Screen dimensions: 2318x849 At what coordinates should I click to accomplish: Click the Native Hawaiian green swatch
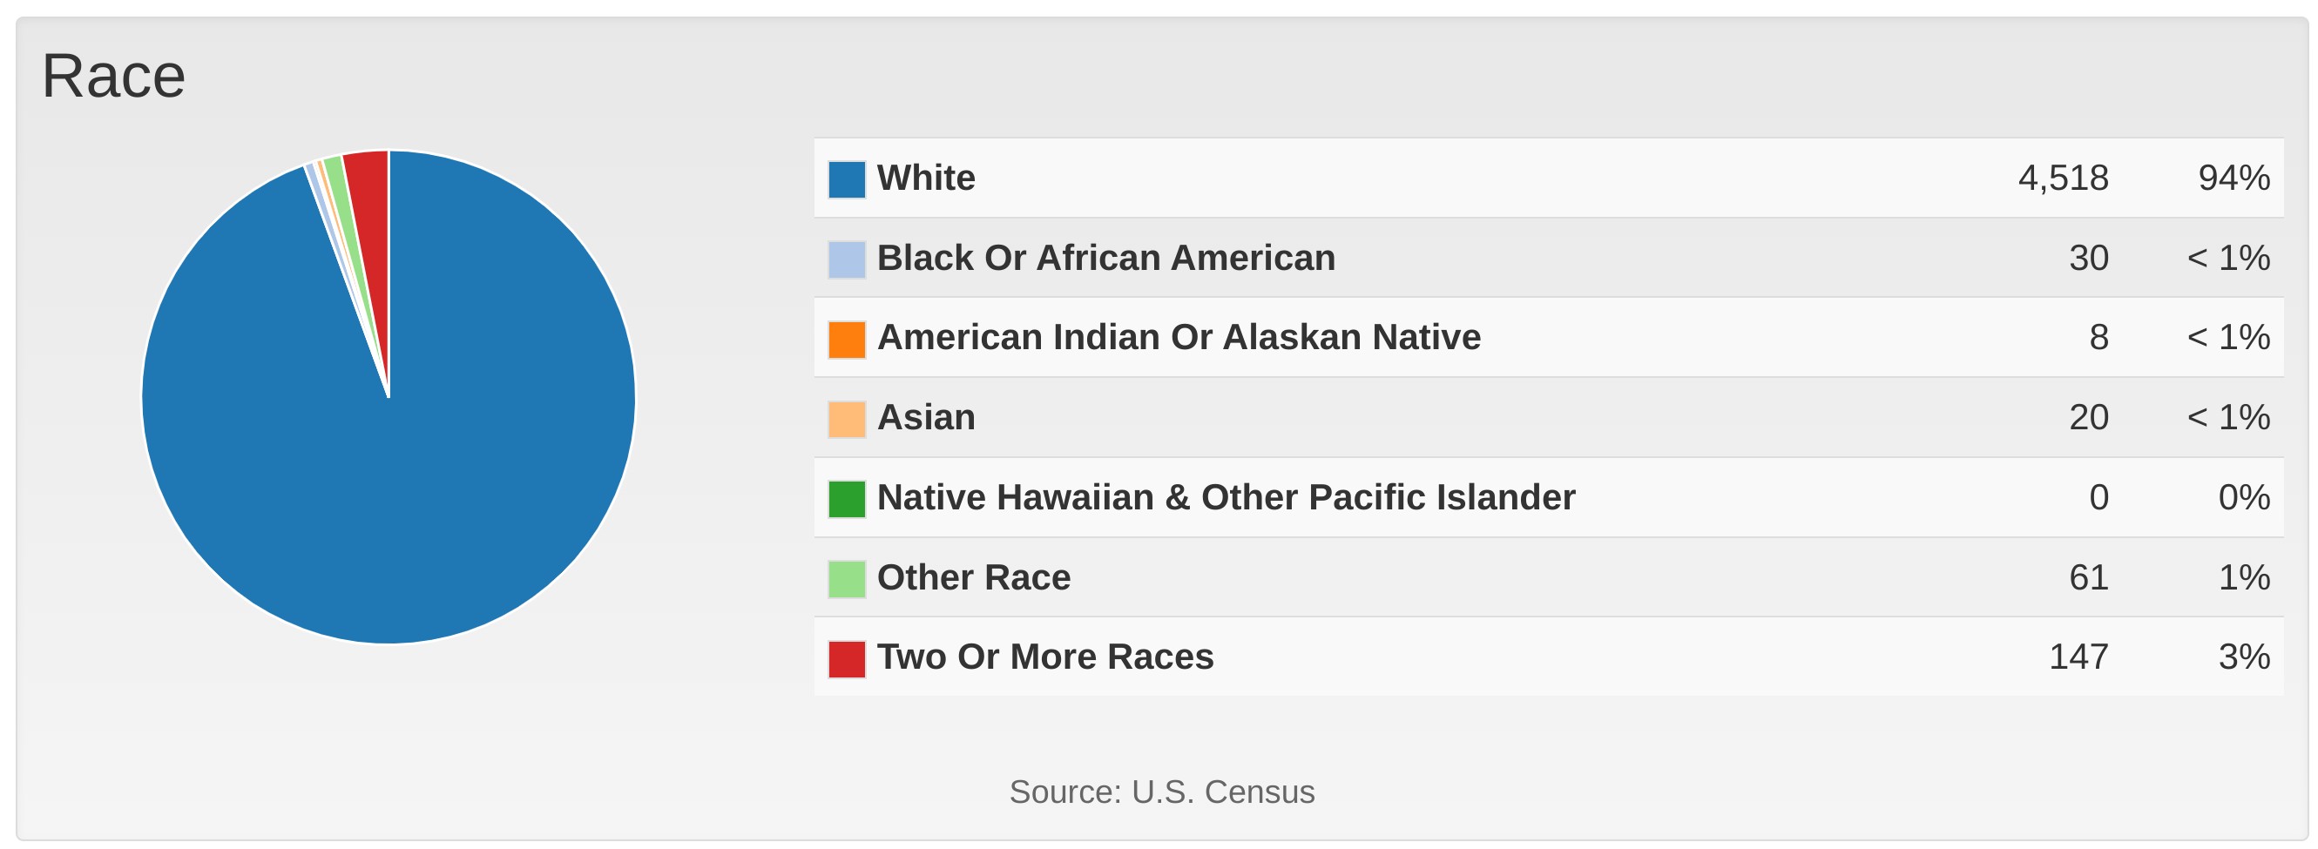click(847, 499)
